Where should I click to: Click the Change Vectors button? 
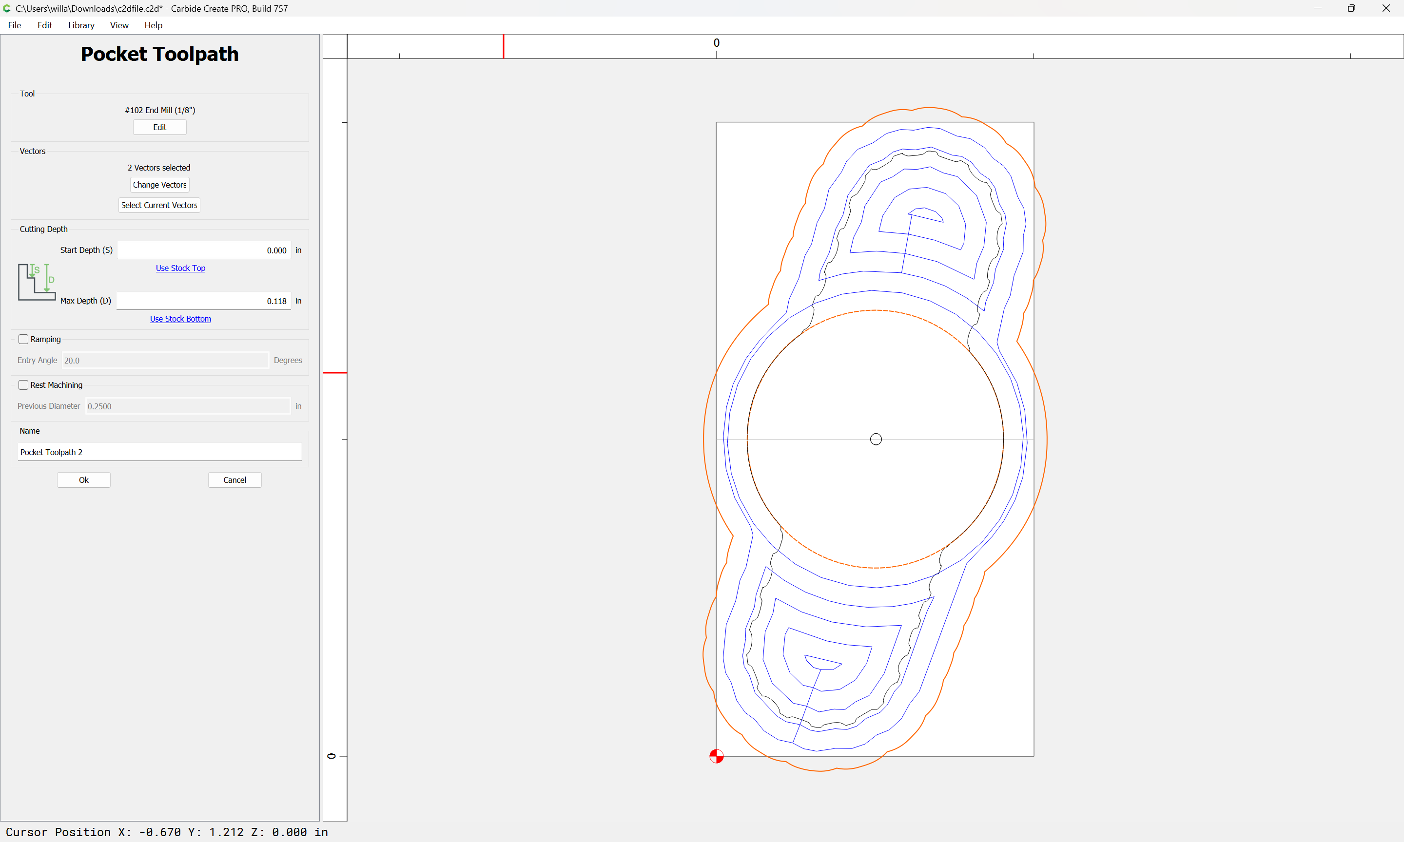point(159,184)
